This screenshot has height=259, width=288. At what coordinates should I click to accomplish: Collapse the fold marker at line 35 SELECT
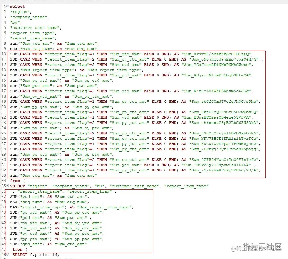(7, 186)
